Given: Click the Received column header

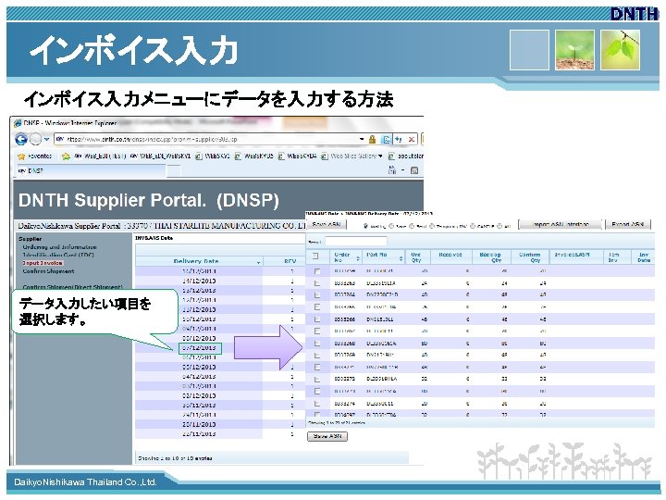Looking at the screenshot, I should (x=450, y=256).
